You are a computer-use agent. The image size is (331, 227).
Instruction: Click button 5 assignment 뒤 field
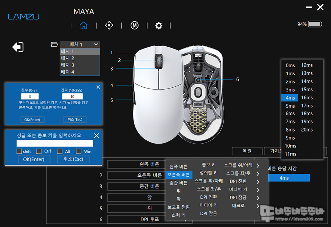pyautogui.click(x=136, y=208)
